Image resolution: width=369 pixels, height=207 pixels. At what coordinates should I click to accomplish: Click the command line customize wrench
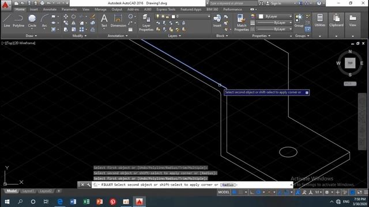(x=88, y=185)
